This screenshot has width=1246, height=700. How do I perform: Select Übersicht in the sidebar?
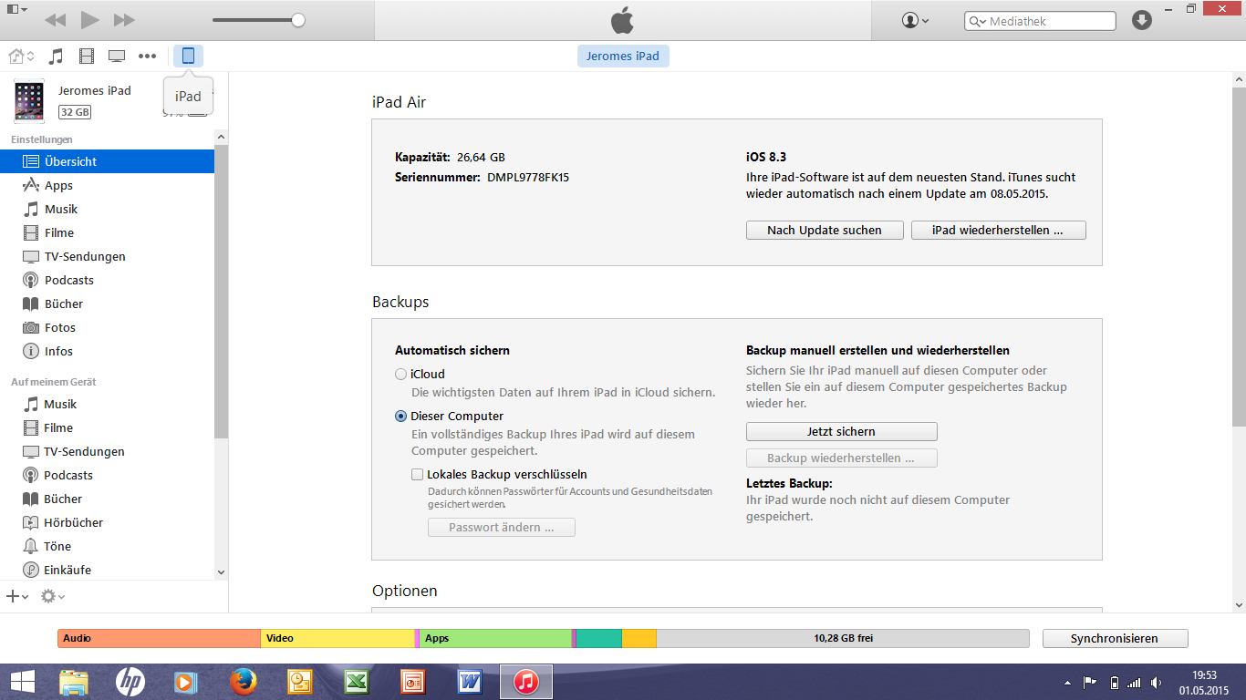coord(108,161)
